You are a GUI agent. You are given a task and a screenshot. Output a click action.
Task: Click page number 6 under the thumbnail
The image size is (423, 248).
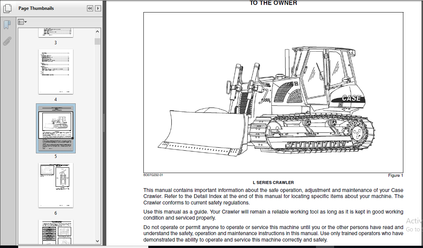pyautogui.click(x=56, y=213)
